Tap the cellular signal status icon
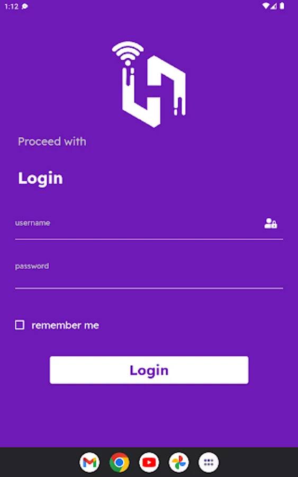The width and height of the screenshot is (298, 477). pyautogui.click(x=274, y=6)
